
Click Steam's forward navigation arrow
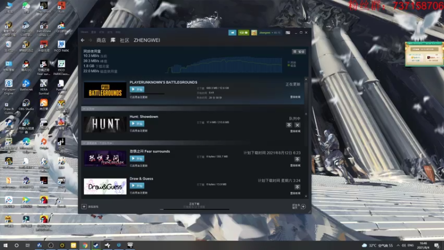pyautogui.click(x=90, y=40)
